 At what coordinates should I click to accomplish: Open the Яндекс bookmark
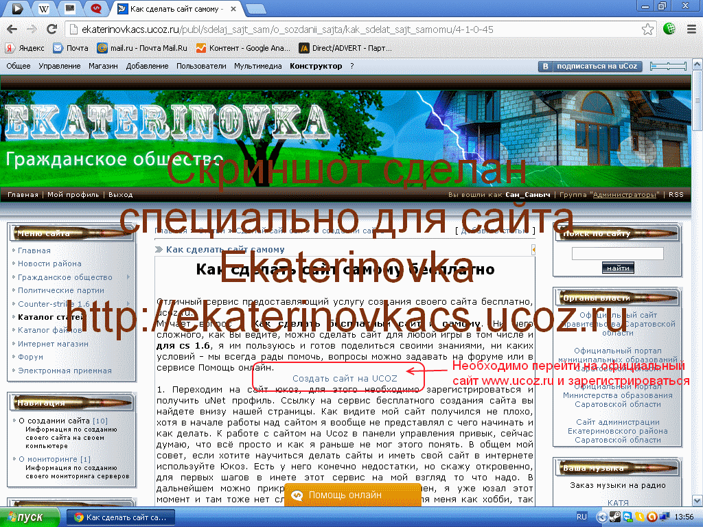tap(25, 48)
